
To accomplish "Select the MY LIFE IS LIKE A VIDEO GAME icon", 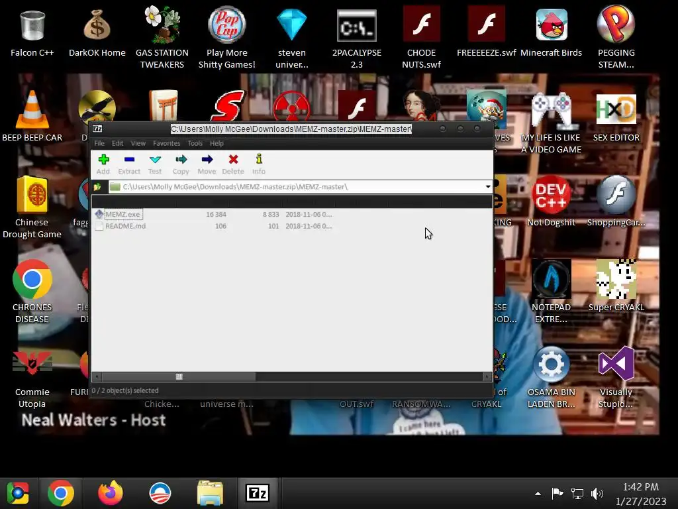I will click(x=552, y=123).
